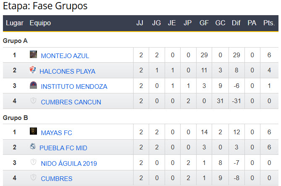
Task: Click the Dif column header
Action: point(236,23)
